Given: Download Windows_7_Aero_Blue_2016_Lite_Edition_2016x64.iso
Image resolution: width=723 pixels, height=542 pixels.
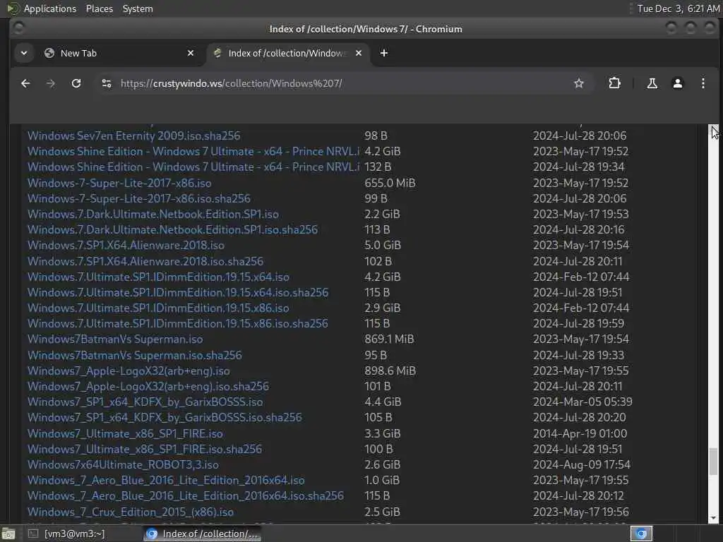Looking at the screenshot, I should 166,480.
